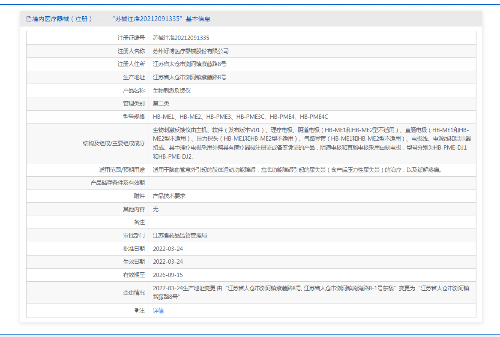The height and width of the screenshot is (337, 500).
Task: Click the expiry date 2026-09-15
Action: [x=168, y=275]
